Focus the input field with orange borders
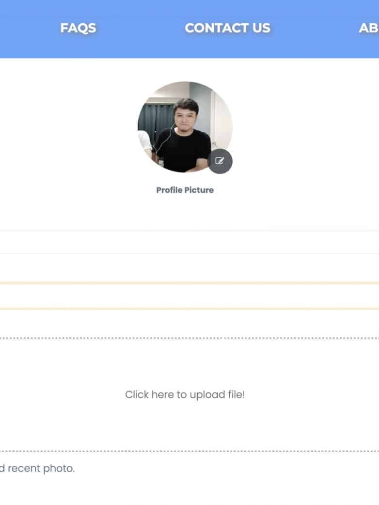Screen dimensions: 379x505 (x=189, y=296)
